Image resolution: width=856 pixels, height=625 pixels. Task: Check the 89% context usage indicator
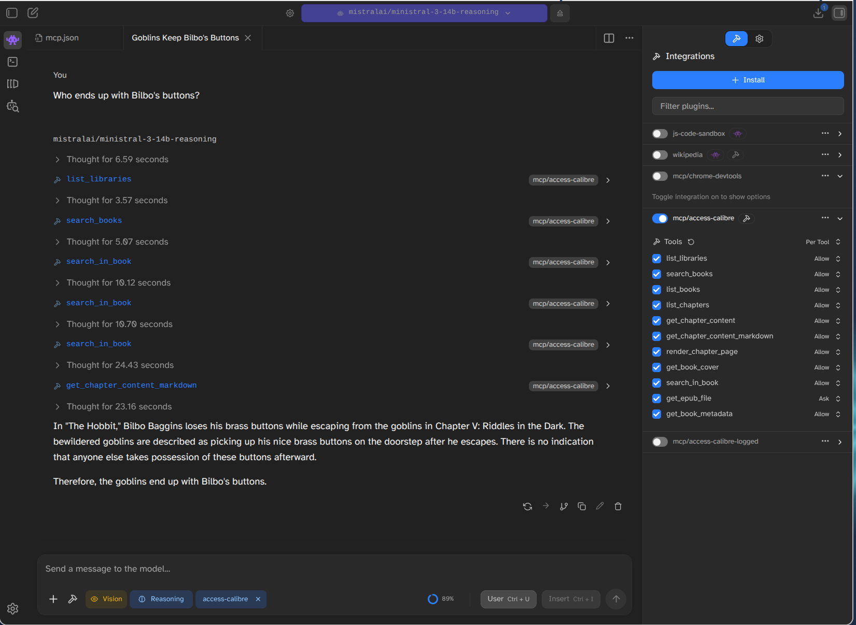coord(441,599)
